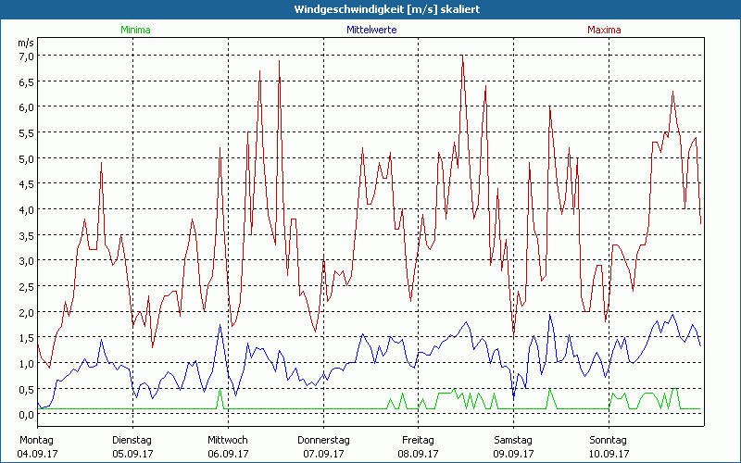Select the Montag day label
The image size is (741, 463).
pos(35,440)
